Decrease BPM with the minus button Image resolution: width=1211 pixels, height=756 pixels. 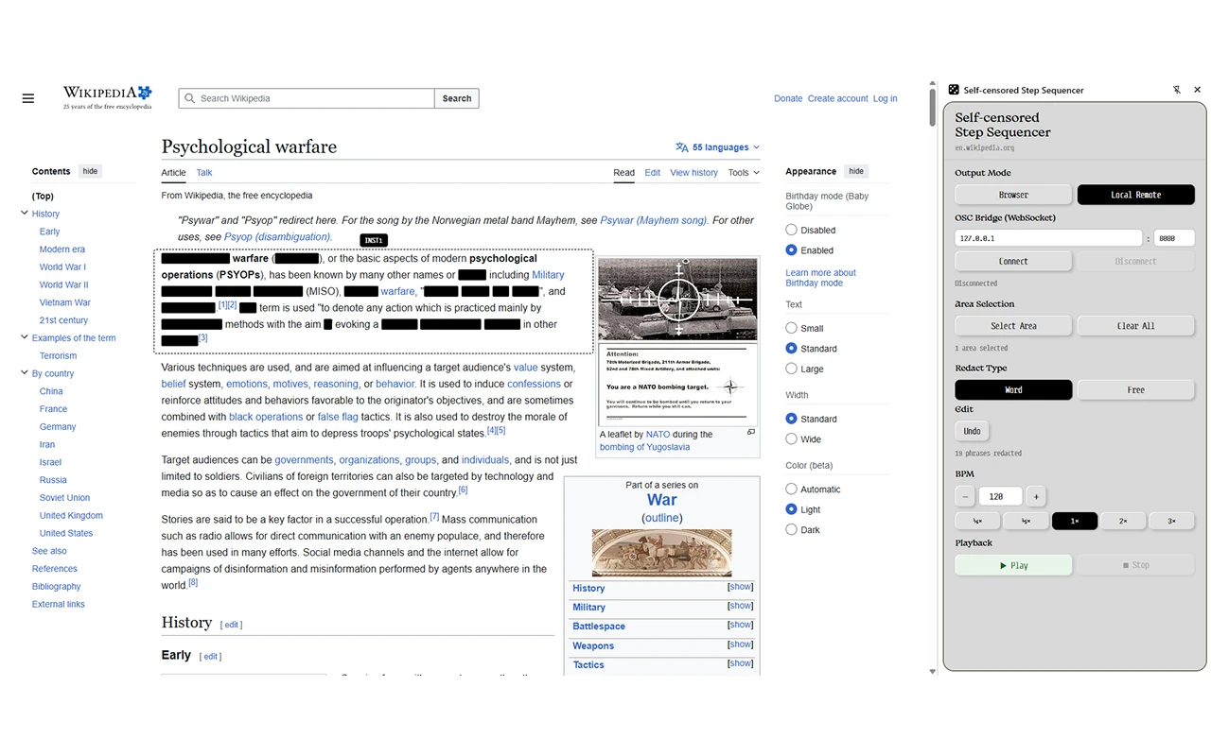965,496
